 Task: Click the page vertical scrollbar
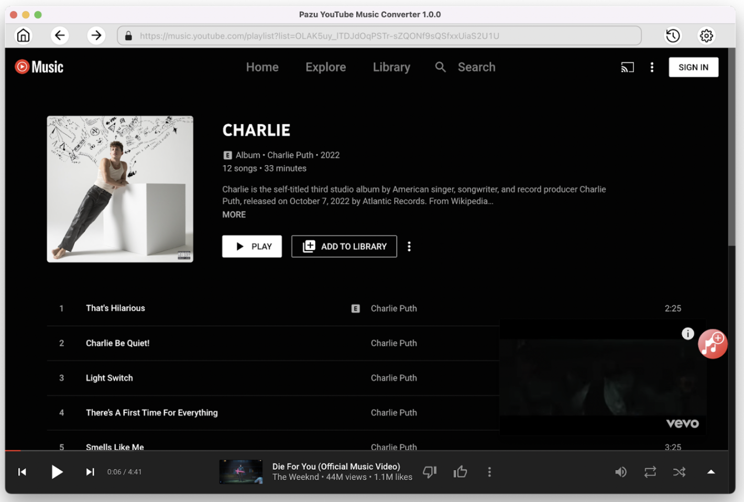click(x=732, y=147)
